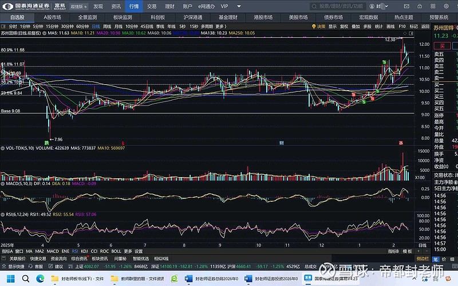Open 封老师板书 folder in taskbar
458x286 pixels.
(77, 279)
